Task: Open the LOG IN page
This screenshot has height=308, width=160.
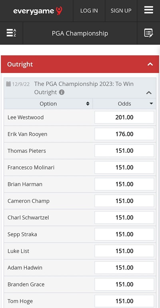Action: point(89,10)
